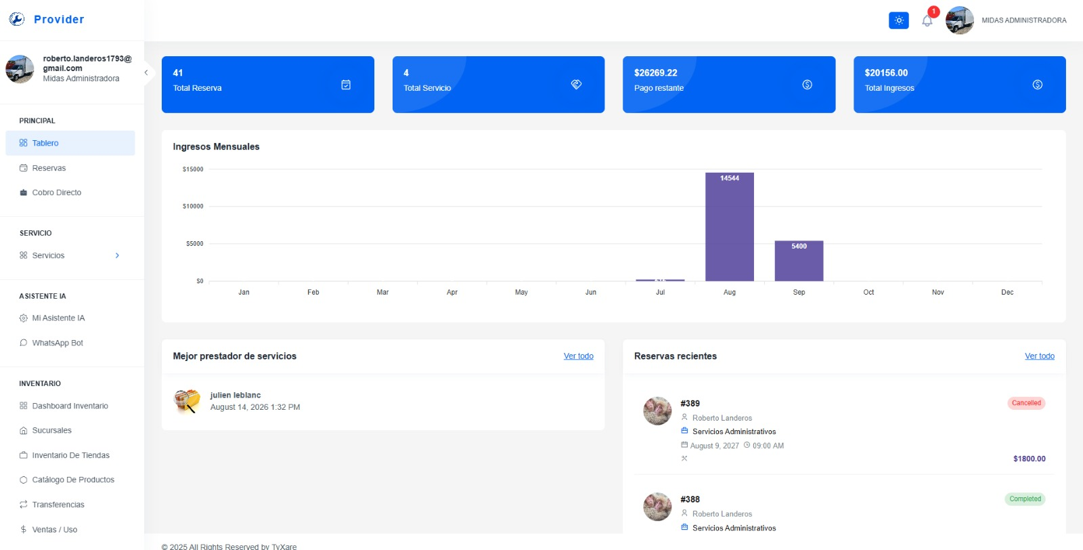This screenshot has height=550, width=1083.
Task: Collapse the sidebar with the chevron
Action: [x=146, y=72]
